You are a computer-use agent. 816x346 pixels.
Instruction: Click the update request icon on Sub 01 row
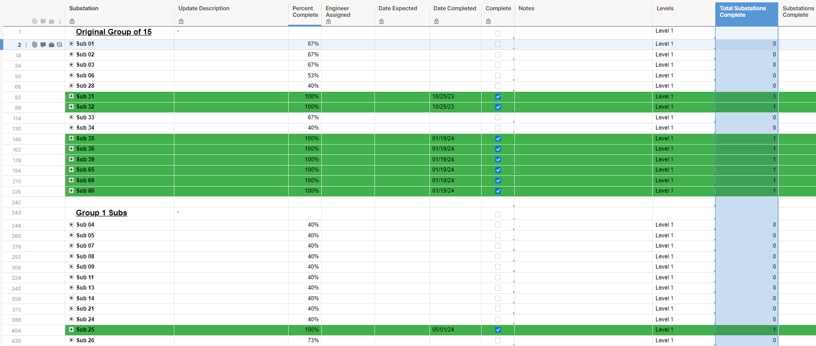(x=59, y=45)
